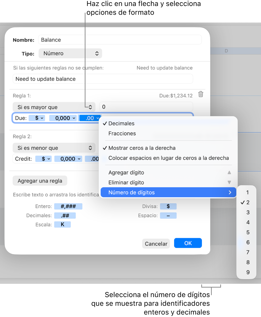Select the Espacio token

(x=168, y=215)
